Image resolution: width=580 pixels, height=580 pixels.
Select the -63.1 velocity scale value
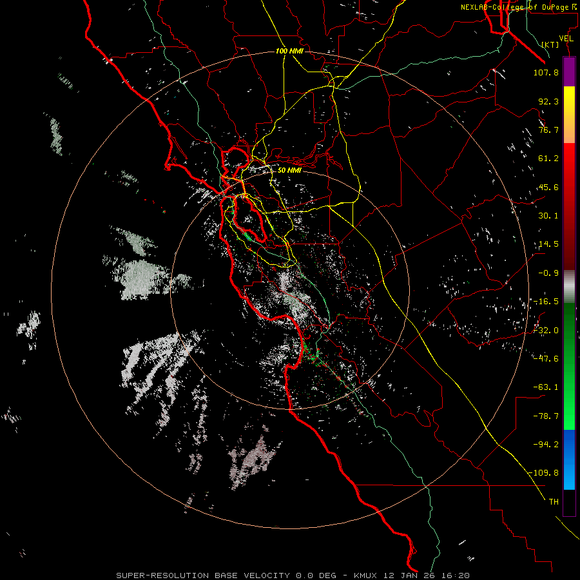click(x=546, y=387)
